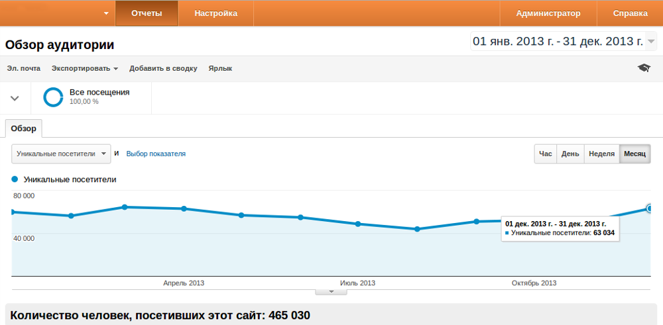Screen dimensions: 663x325
Task: Open the Администратор section
Action: 548,13
